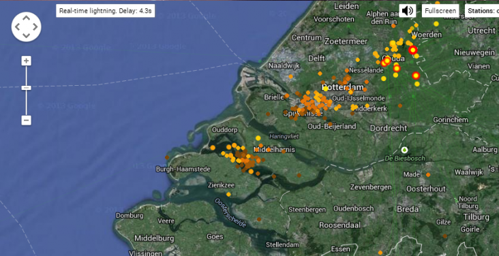Screen dimensions: 499x256
Task: Click the red strike marker beside Gouda
Action: click(387, 61)
